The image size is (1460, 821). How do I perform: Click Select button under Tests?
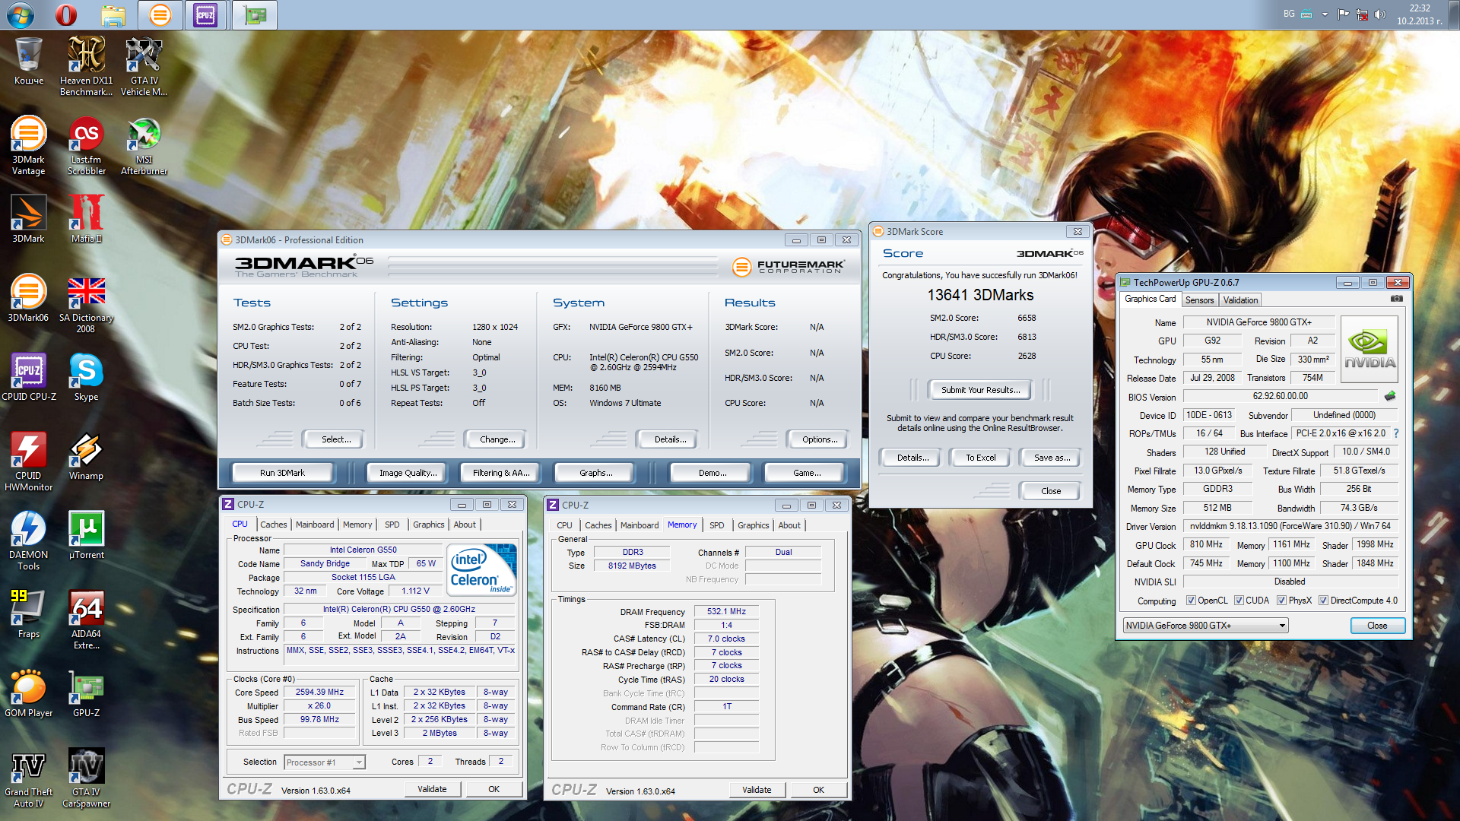click(x=335, y=439)
